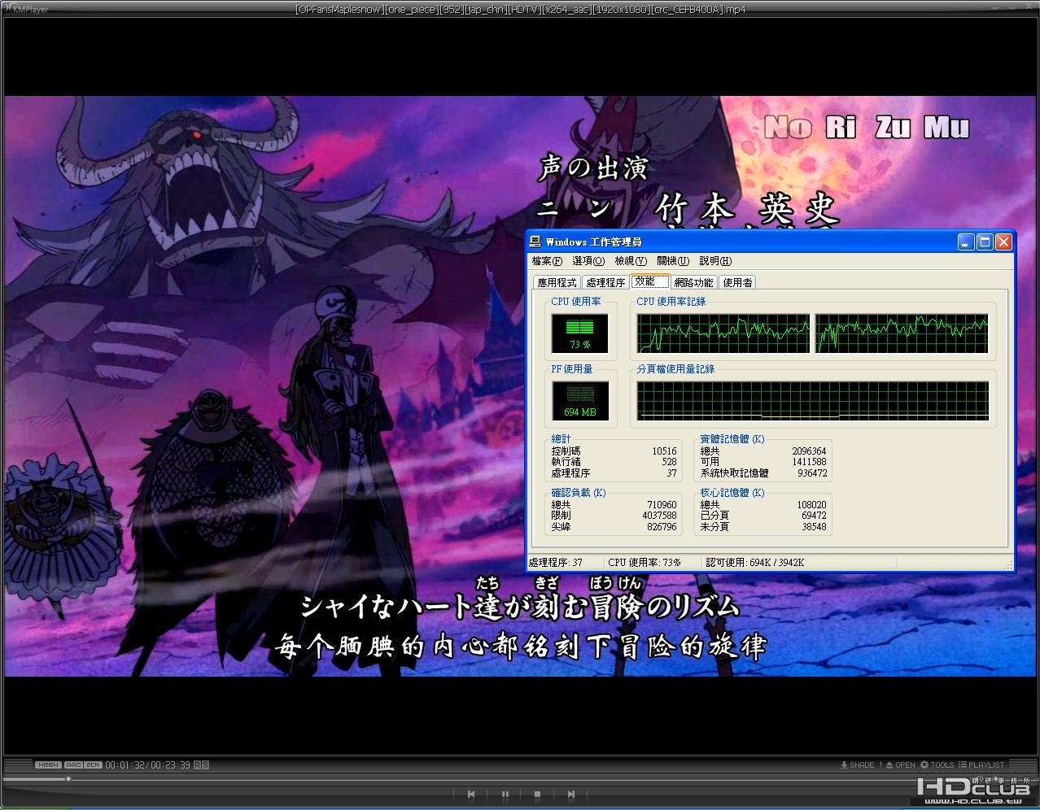Click the playback time display 00:01:32
The height and width of the screenshot is (810, 1040).
click(x=125, y=764)
